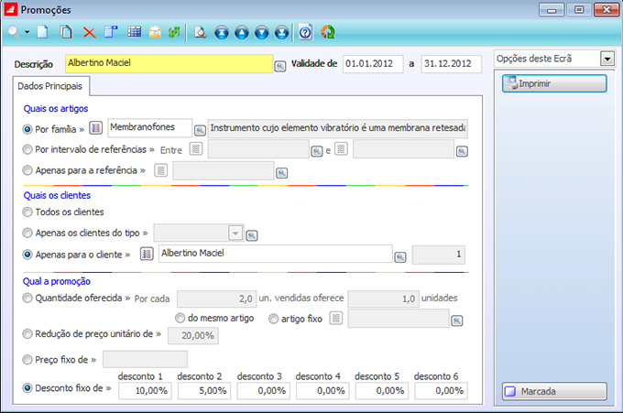Click the Imprimir button

(x=554, y=84)
